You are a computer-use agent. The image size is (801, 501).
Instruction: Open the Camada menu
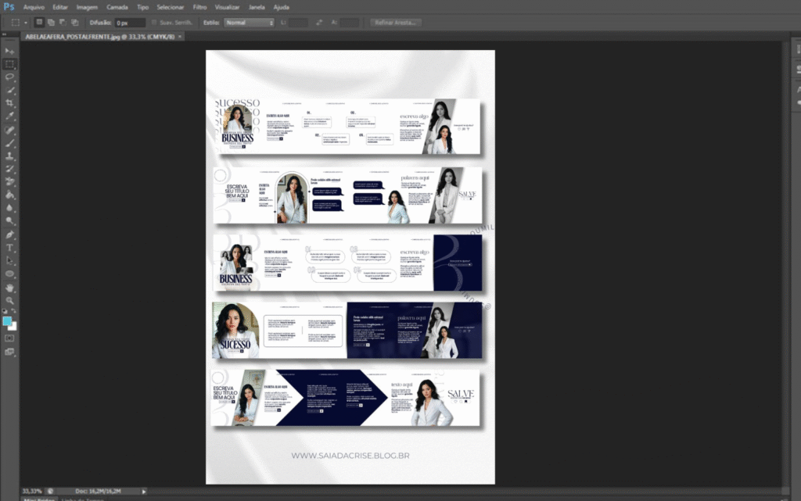(x=117, y=6)
